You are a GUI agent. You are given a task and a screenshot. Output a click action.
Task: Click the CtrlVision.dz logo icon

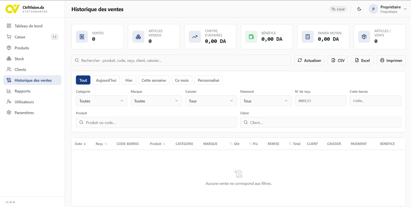pos(12,9)
